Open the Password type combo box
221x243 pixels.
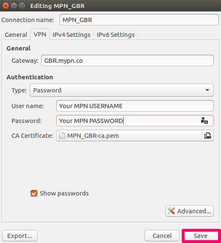pos(122,90)
